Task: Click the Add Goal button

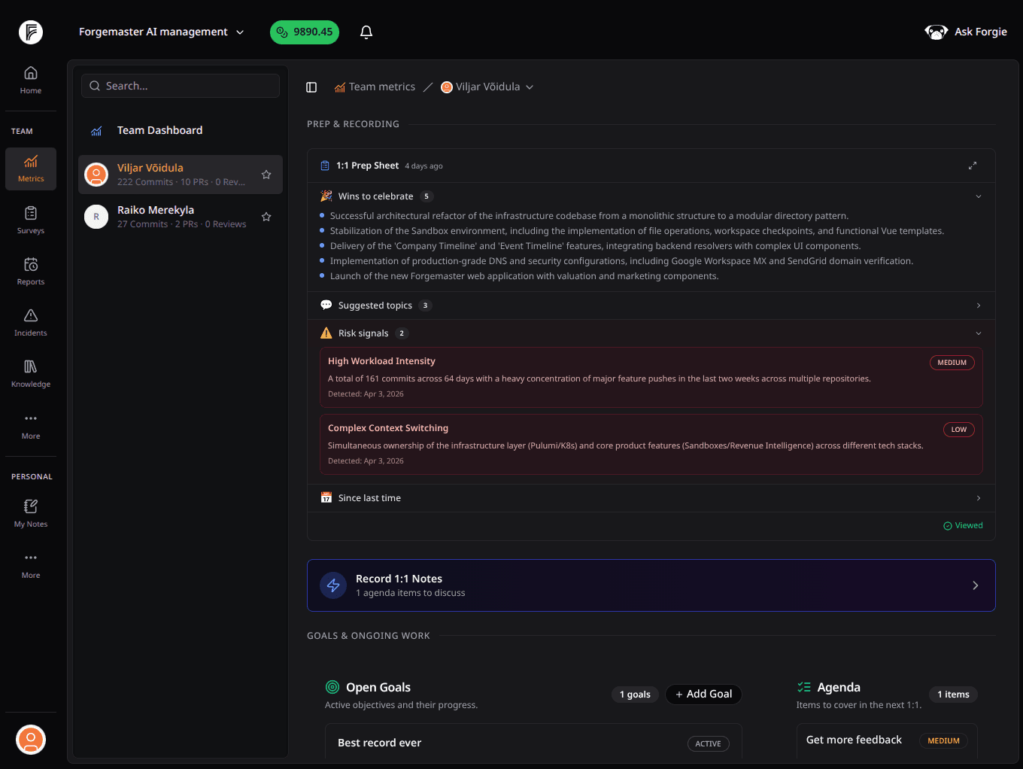Action: click(703, 694)
